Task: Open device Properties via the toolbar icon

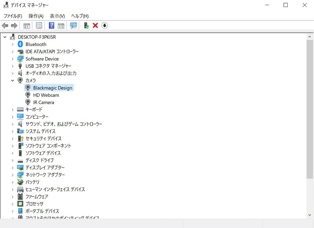Action: (x=39, y=26)
